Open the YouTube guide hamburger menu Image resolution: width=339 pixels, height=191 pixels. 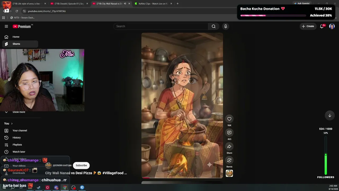(x=6, y=26)
